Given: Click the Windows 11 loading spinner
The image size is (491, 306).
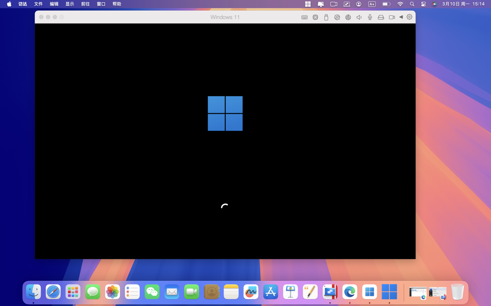Looking at the screenshot, I should coord(225,206).
